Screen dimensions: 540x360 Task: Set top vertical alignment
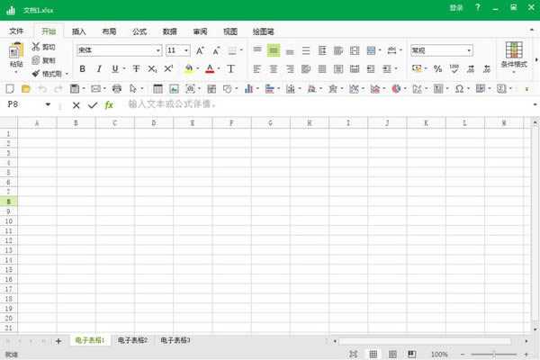(x=257, y=50)
